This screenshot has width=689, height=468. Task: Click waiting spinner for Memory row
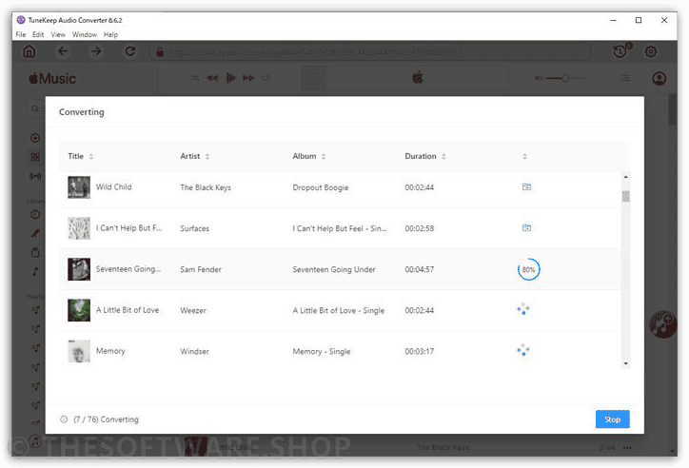coord(523,350)
